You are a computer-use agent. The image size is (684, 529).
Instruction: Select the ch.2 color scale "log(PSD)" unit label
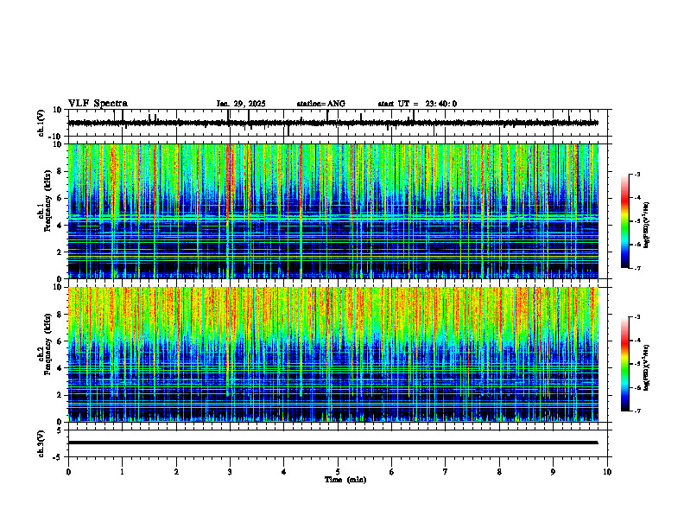point(647,368)
